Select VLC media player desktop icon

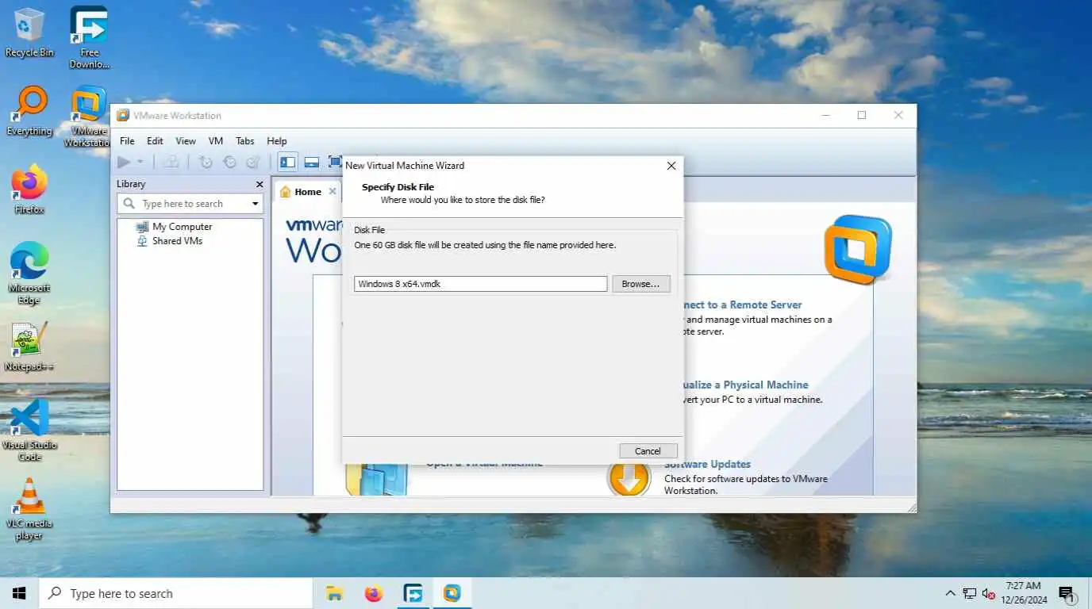coord(29,508)
